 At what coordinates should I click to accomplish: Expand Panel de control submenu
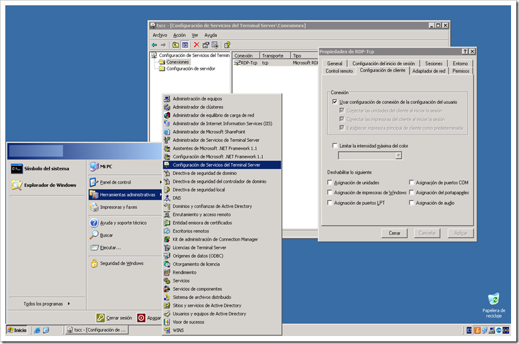[125, 182]
